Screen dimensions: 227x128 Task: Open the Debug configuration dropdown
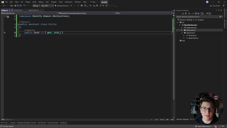click(36, 6)
